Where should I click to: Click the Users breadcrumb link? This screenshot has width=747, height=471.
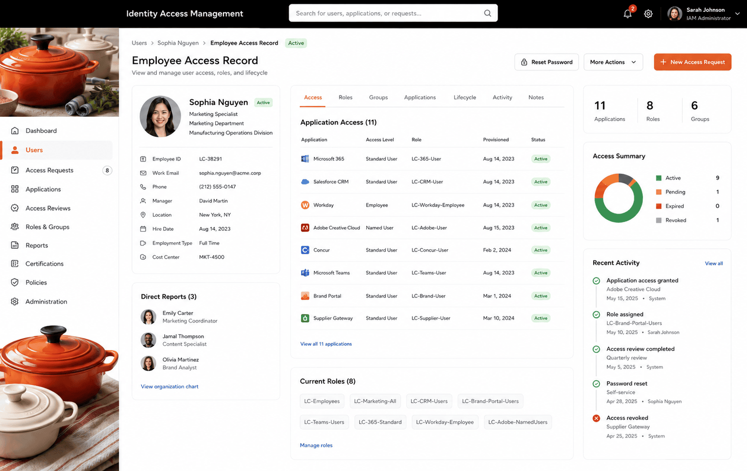coord(139,43)
